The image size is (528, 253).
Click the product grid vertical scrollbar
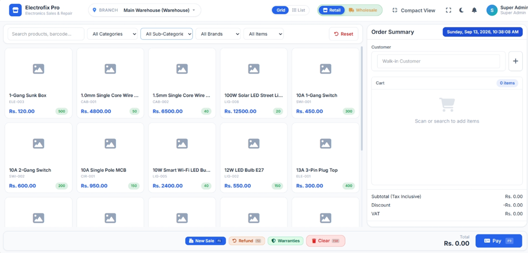tap(361, 98)
